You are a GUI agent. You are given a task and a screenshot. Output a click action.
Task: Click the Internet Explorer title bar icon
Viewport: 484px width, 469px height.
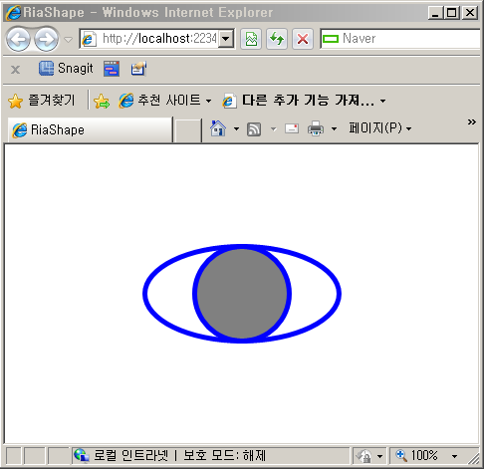click(x=14, y=13)
